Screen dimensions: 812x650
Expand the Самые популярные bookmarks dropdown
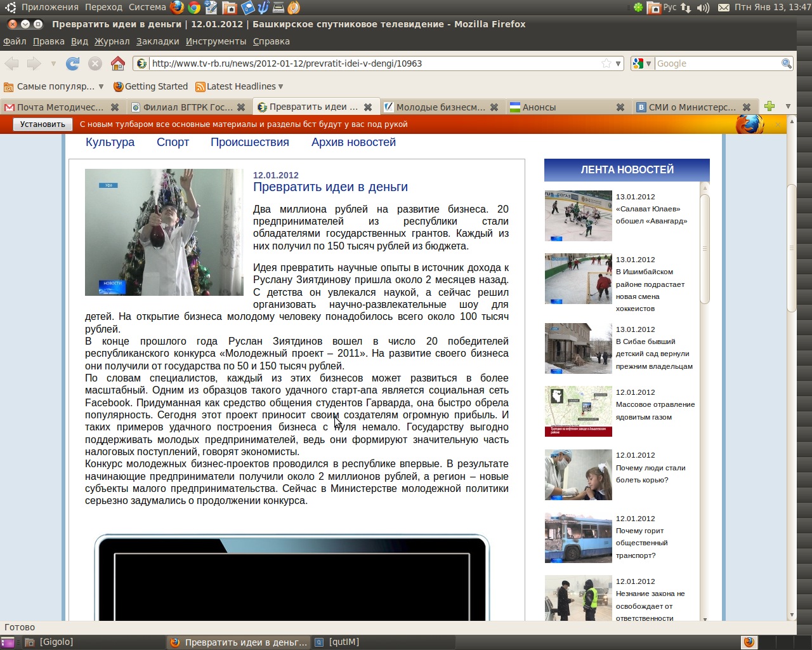101,86
